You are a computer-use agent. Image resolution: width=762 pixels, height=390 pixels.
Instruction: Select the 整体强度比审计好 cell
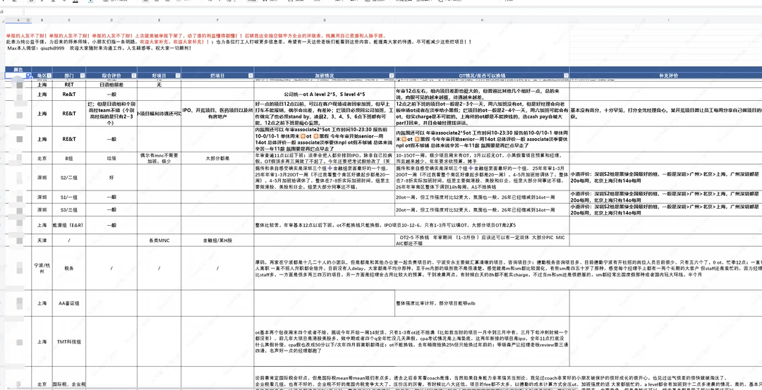[482, 303]
